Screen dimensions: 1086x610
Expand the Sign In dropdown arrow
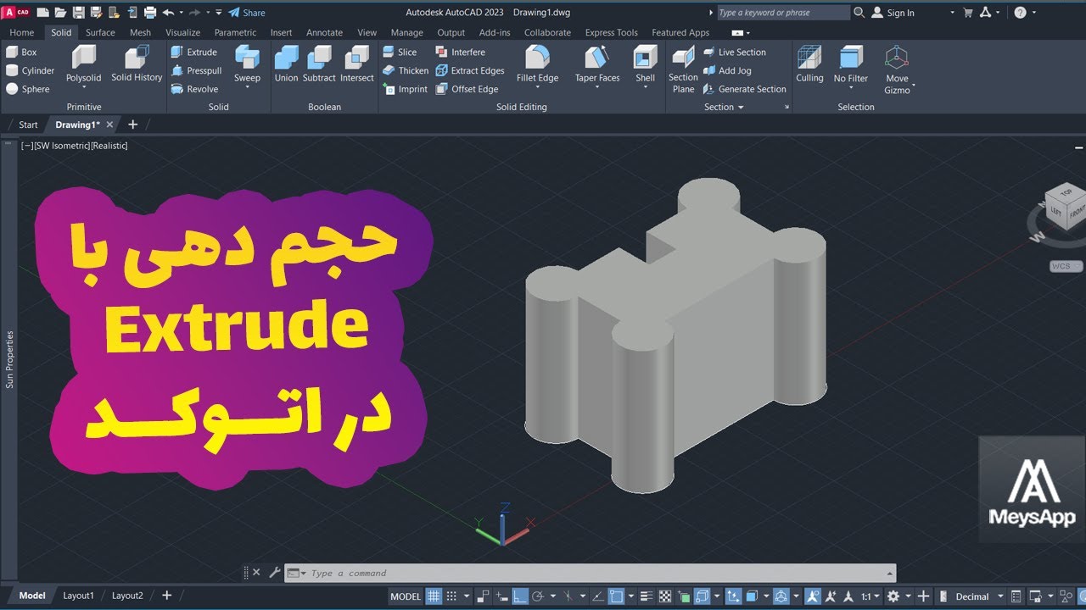click(x=953, y=13)
